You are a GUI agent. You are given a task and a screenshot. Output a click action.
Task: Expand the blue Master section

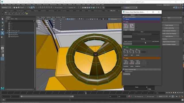pos(124,19)
